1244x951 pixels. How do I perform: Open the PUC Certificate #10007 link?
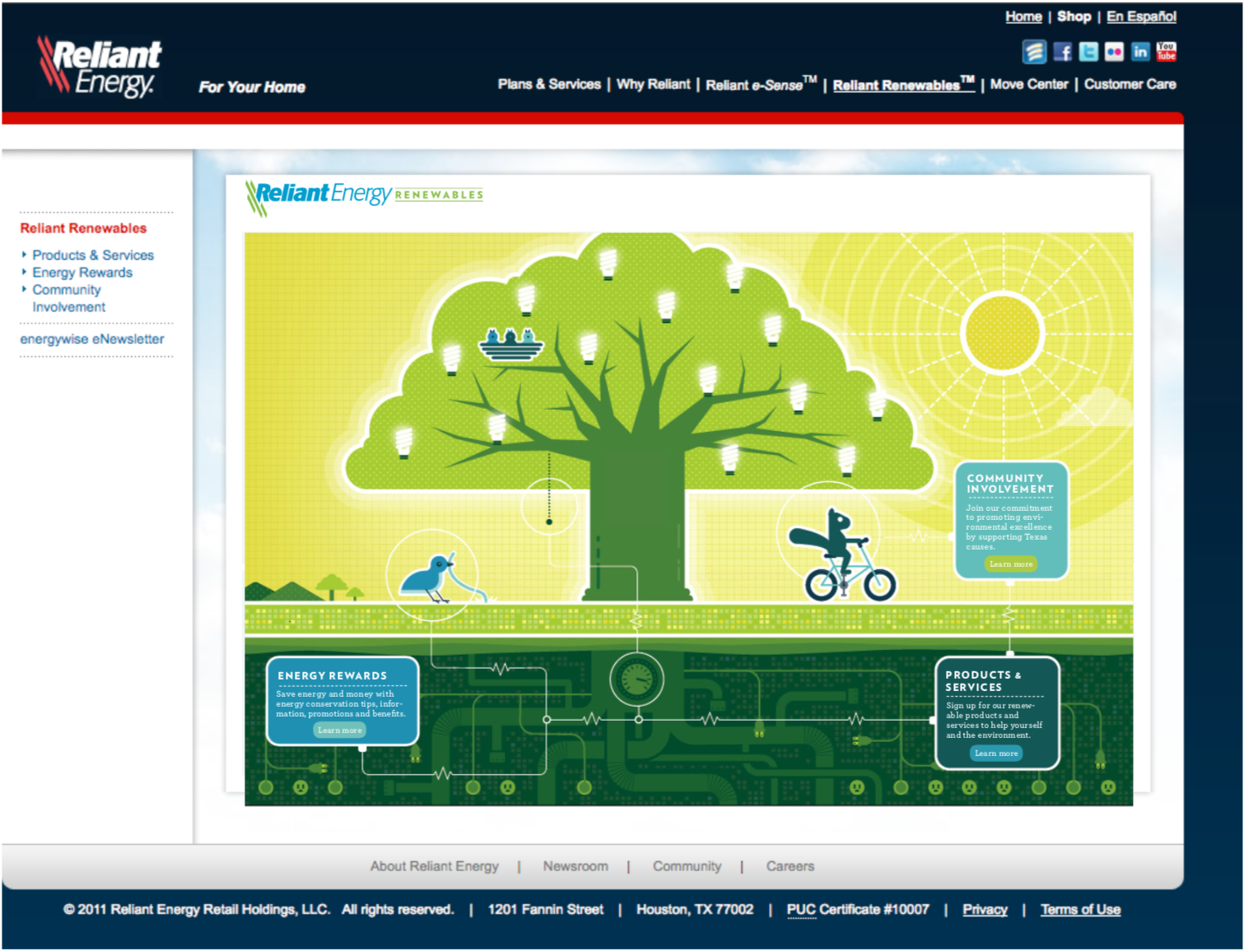click(858, 910)
